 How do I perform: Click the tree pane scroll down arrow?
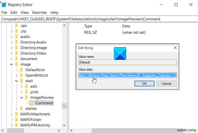pos(64,125)
